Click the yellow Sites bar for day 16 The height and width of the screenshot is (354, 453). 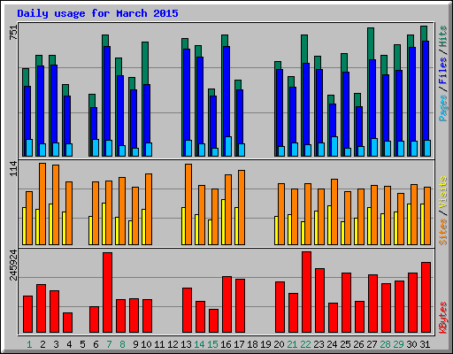pos(223,222)
